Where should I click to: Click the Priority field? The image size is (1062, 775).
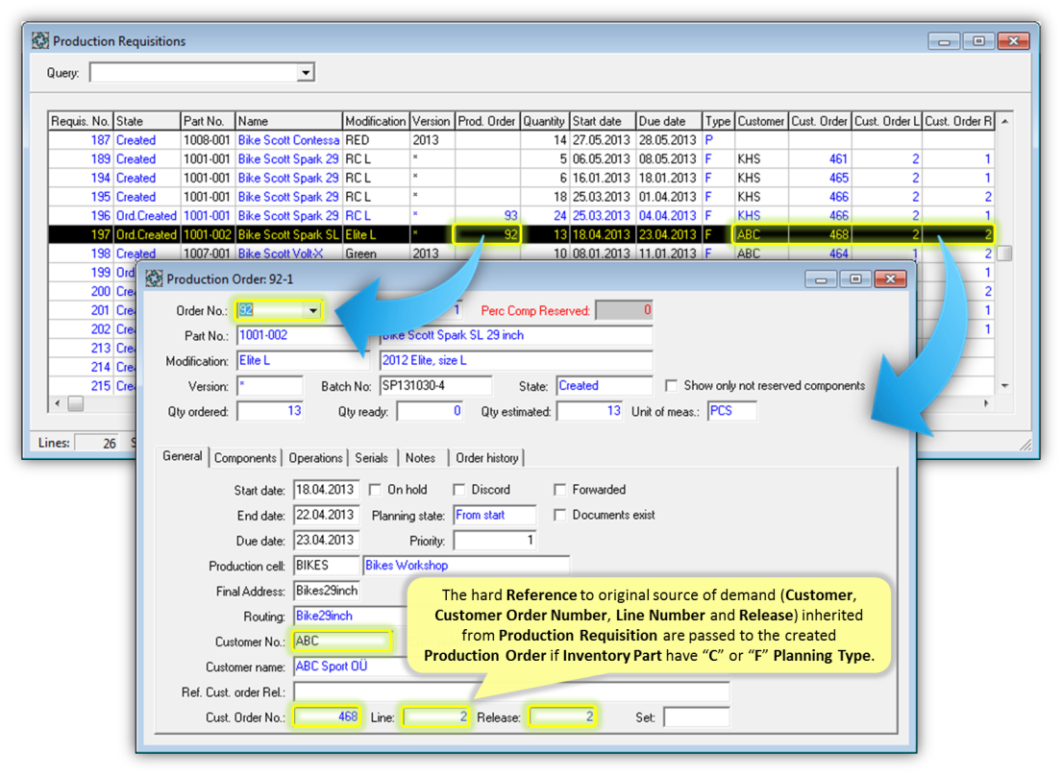(494, 540)
